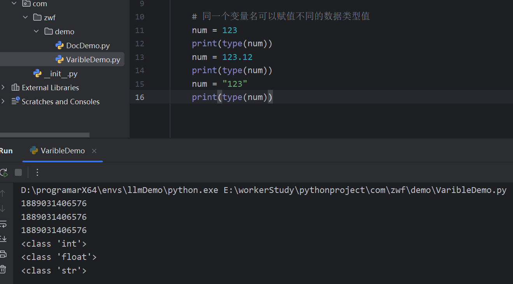Collapse the demo folder
This screenshot has height=284, width=513.
(x=36, y=32)
